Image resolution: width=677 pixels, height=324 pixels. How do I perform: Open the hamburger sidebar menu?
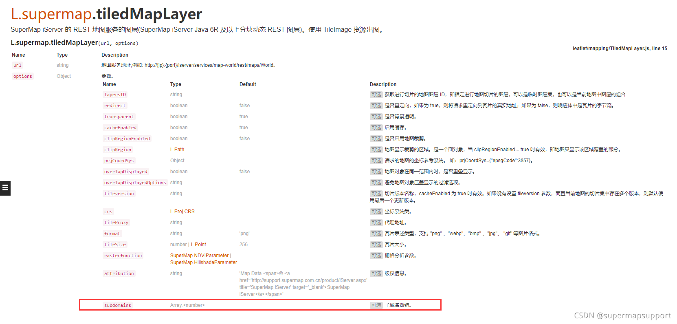coord(5,188)
